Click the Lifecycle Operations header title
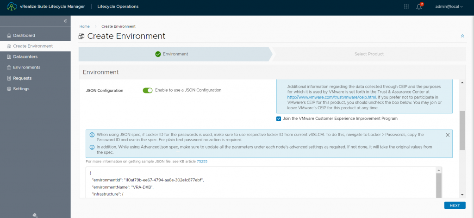The width and height of the screenshot is (474, 218). coord(118,6)
